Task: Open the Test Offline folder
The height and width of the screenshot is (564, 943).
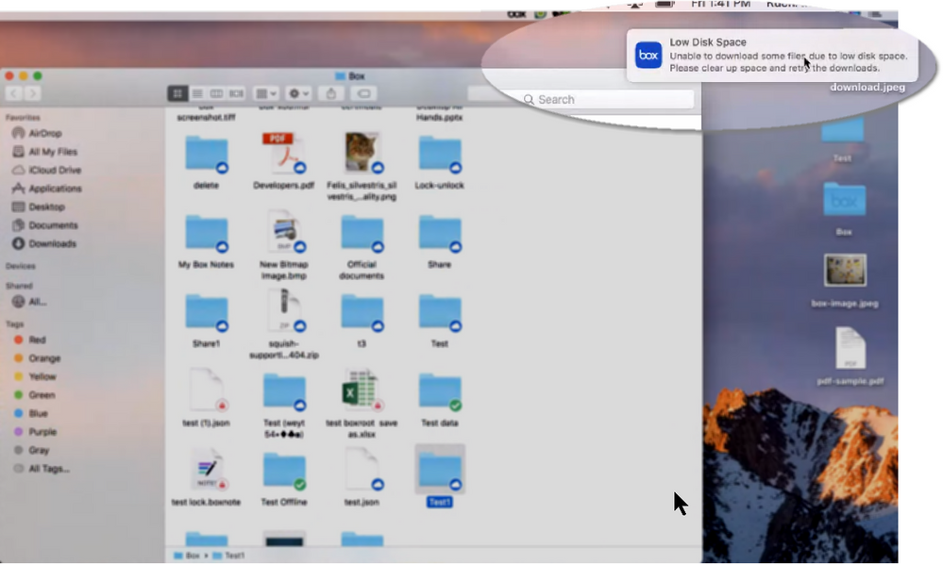Action: click(284, 472)
